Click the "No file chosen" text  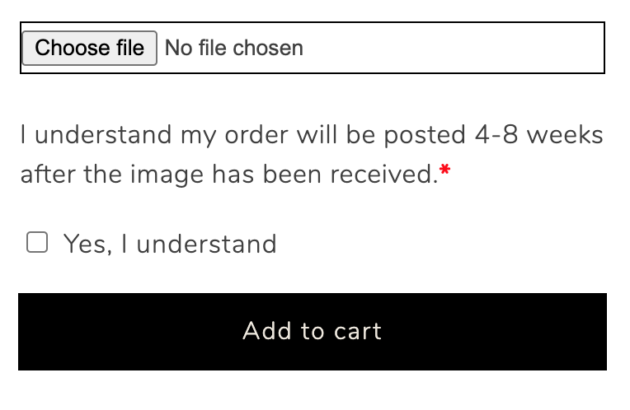pyautogui.click(x=233, y=48)
